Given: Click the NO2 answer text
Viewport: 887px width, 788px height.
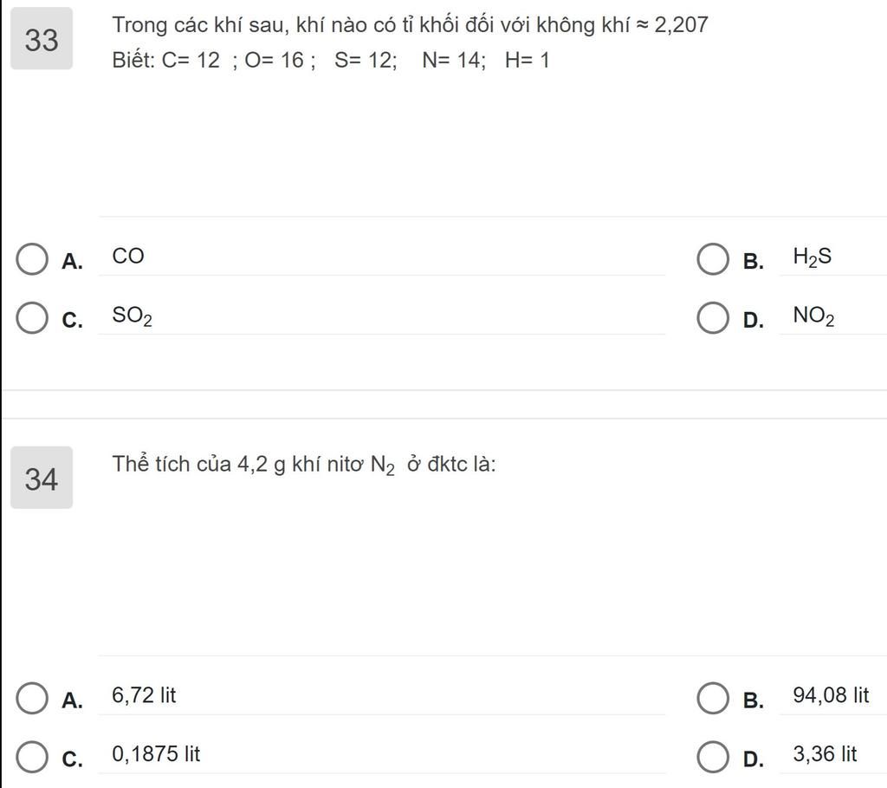Looking at the screenshot, I should [x=813, y=316].
